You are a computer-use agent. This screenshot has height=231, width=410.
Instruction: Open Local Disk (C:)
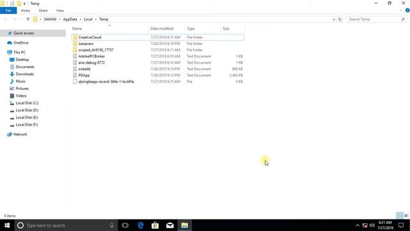point(27,103)
